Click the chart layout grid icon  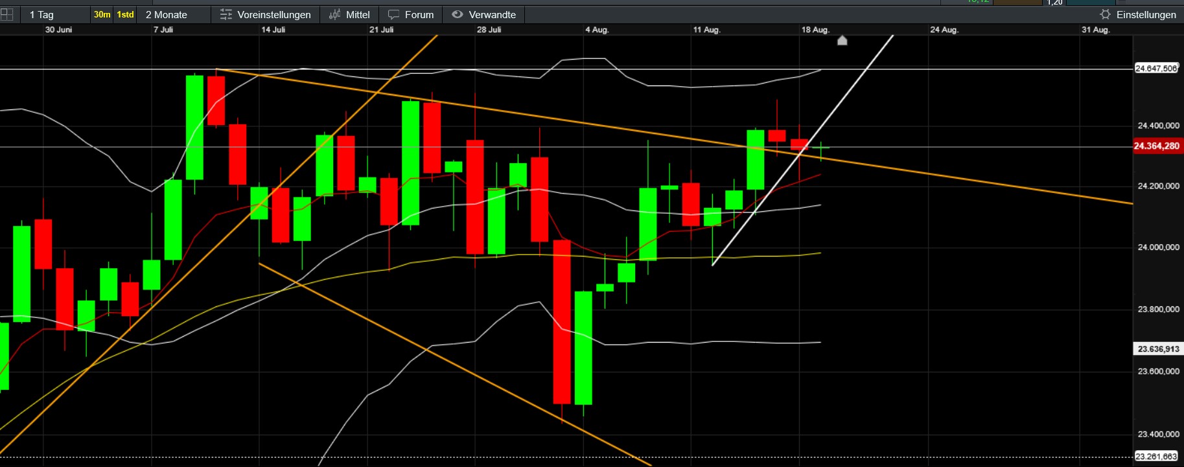point(7,14)
